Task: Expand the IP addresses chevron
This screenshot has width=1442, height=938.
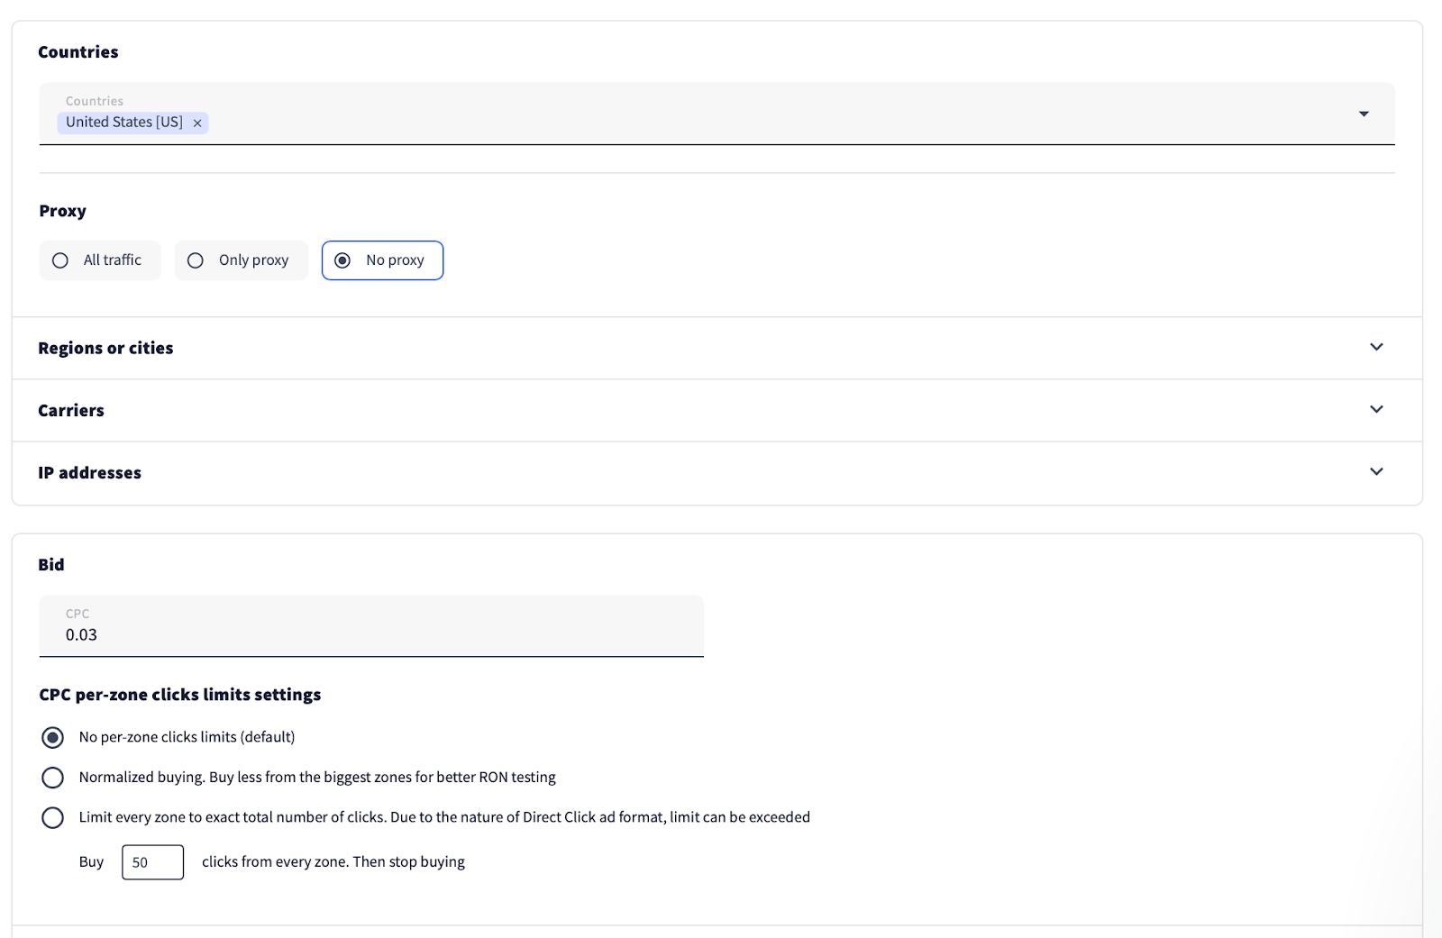Action: coord(1376,471)
